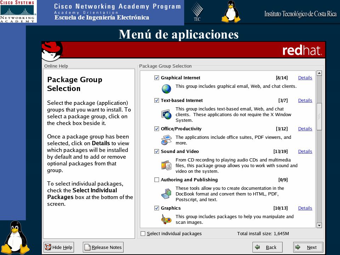Click Escuela de Ingeniería Electrónica text

pos(102,17)
